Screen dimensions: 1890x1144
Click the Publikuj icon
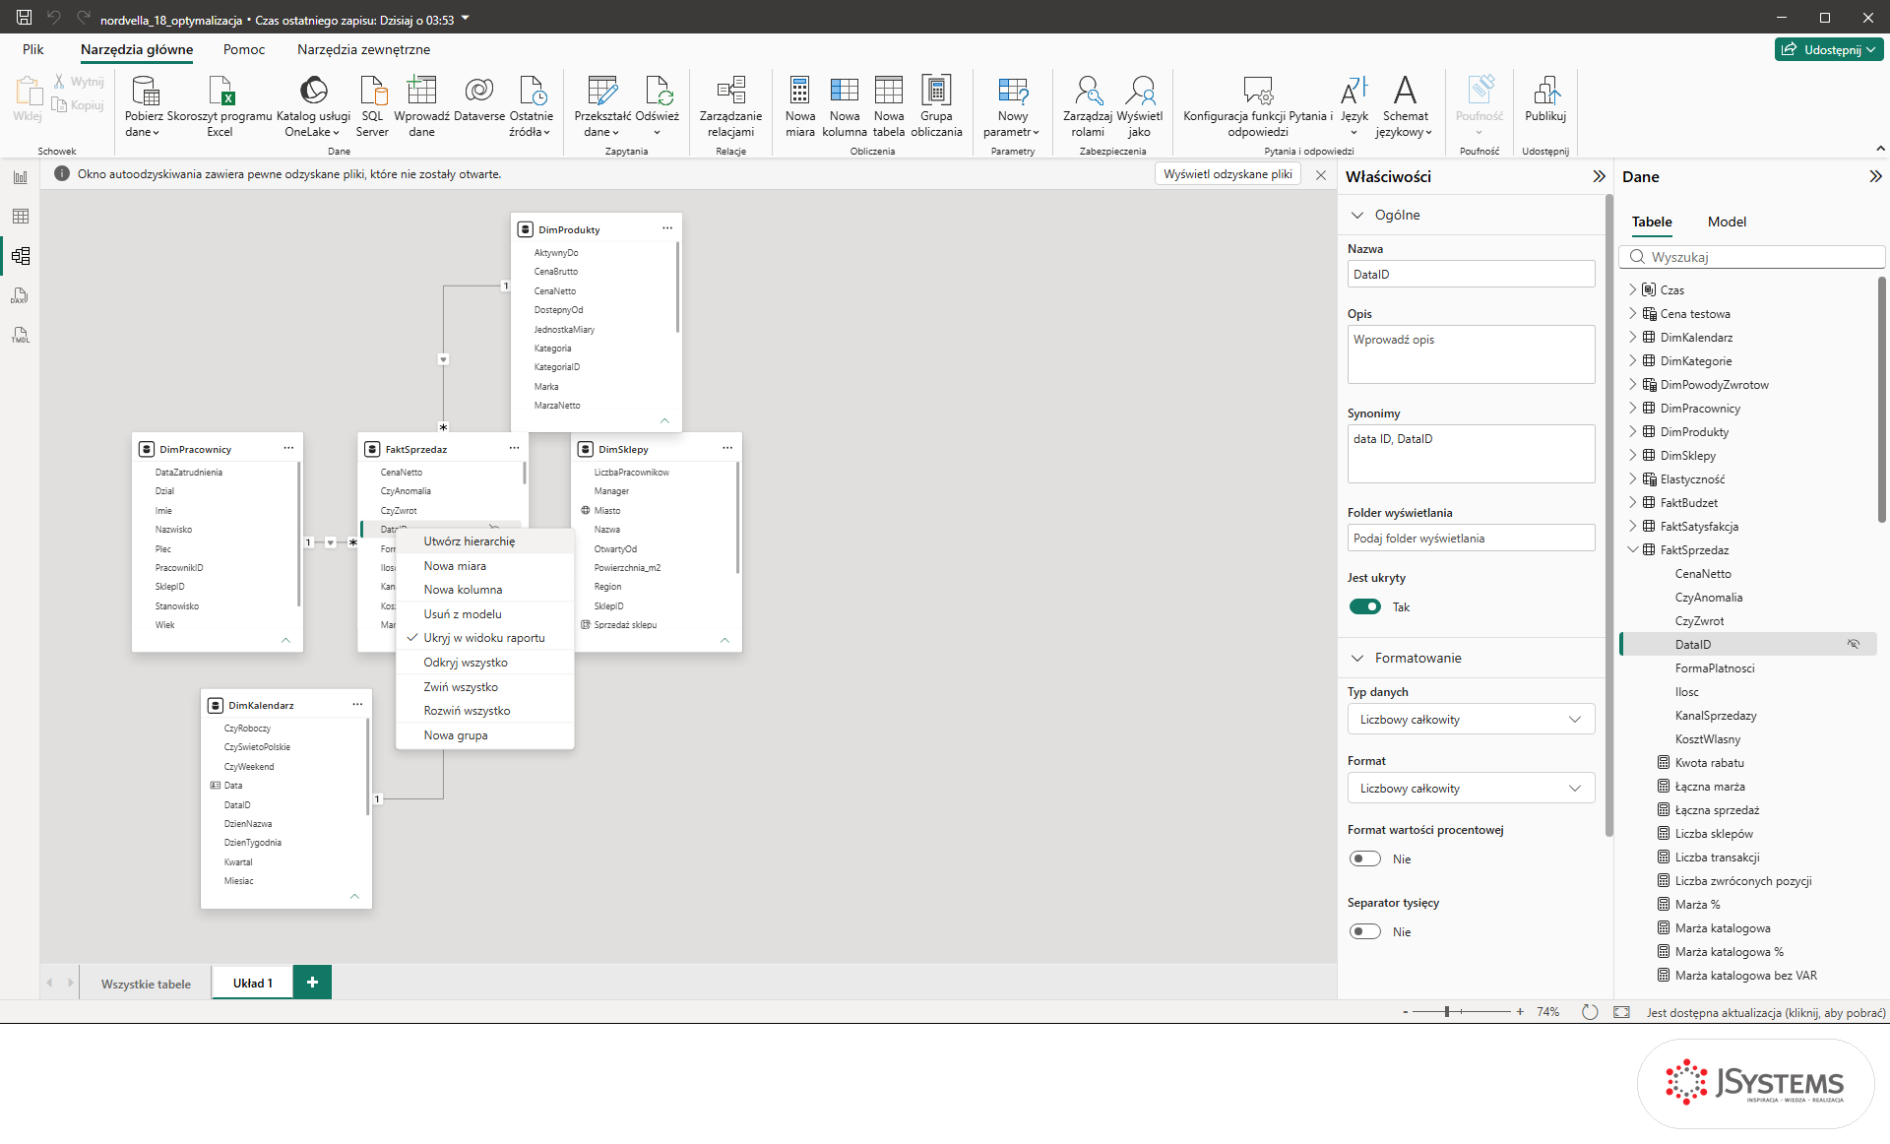[x=1545, y=91]
